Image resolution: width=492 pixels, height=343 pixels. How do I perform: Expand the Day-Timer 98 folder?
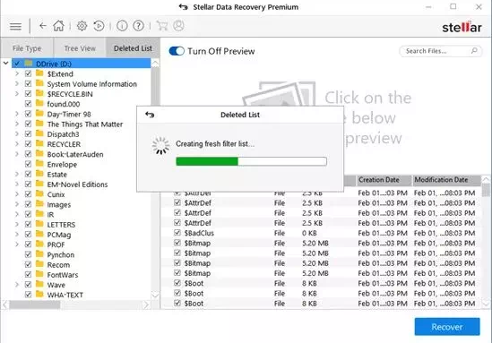pyautogui.click(x=17, y=114)
